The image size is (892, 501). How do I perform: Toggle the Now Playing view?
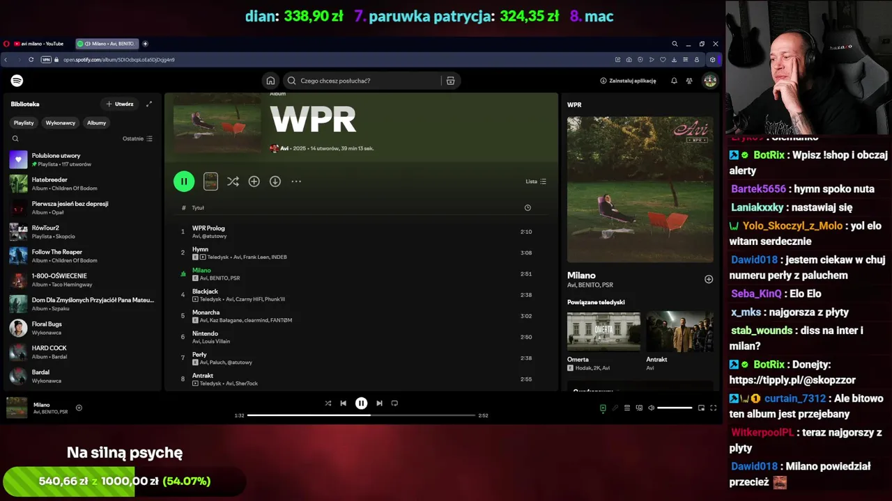(x=603, y=408)
